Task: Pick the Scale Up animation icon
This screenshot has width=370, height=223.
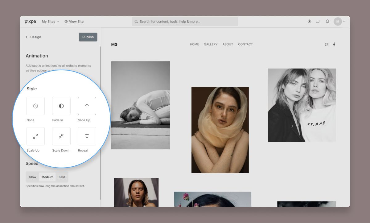Action: click(35, 136)
